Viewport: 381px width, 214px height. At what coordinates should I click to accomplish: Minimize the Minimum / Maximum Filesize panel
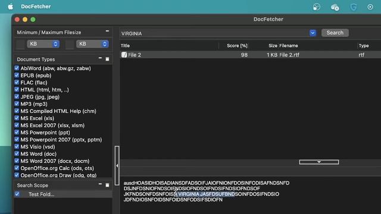[107, 32]
